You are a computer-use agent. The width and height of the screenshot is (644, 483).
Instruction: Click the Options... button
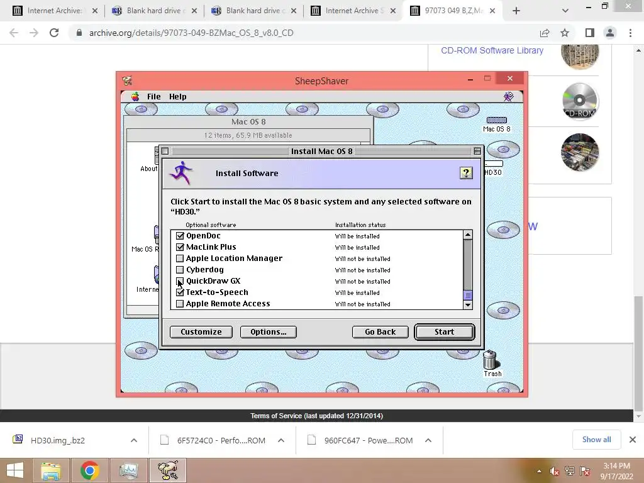[268, 332]
